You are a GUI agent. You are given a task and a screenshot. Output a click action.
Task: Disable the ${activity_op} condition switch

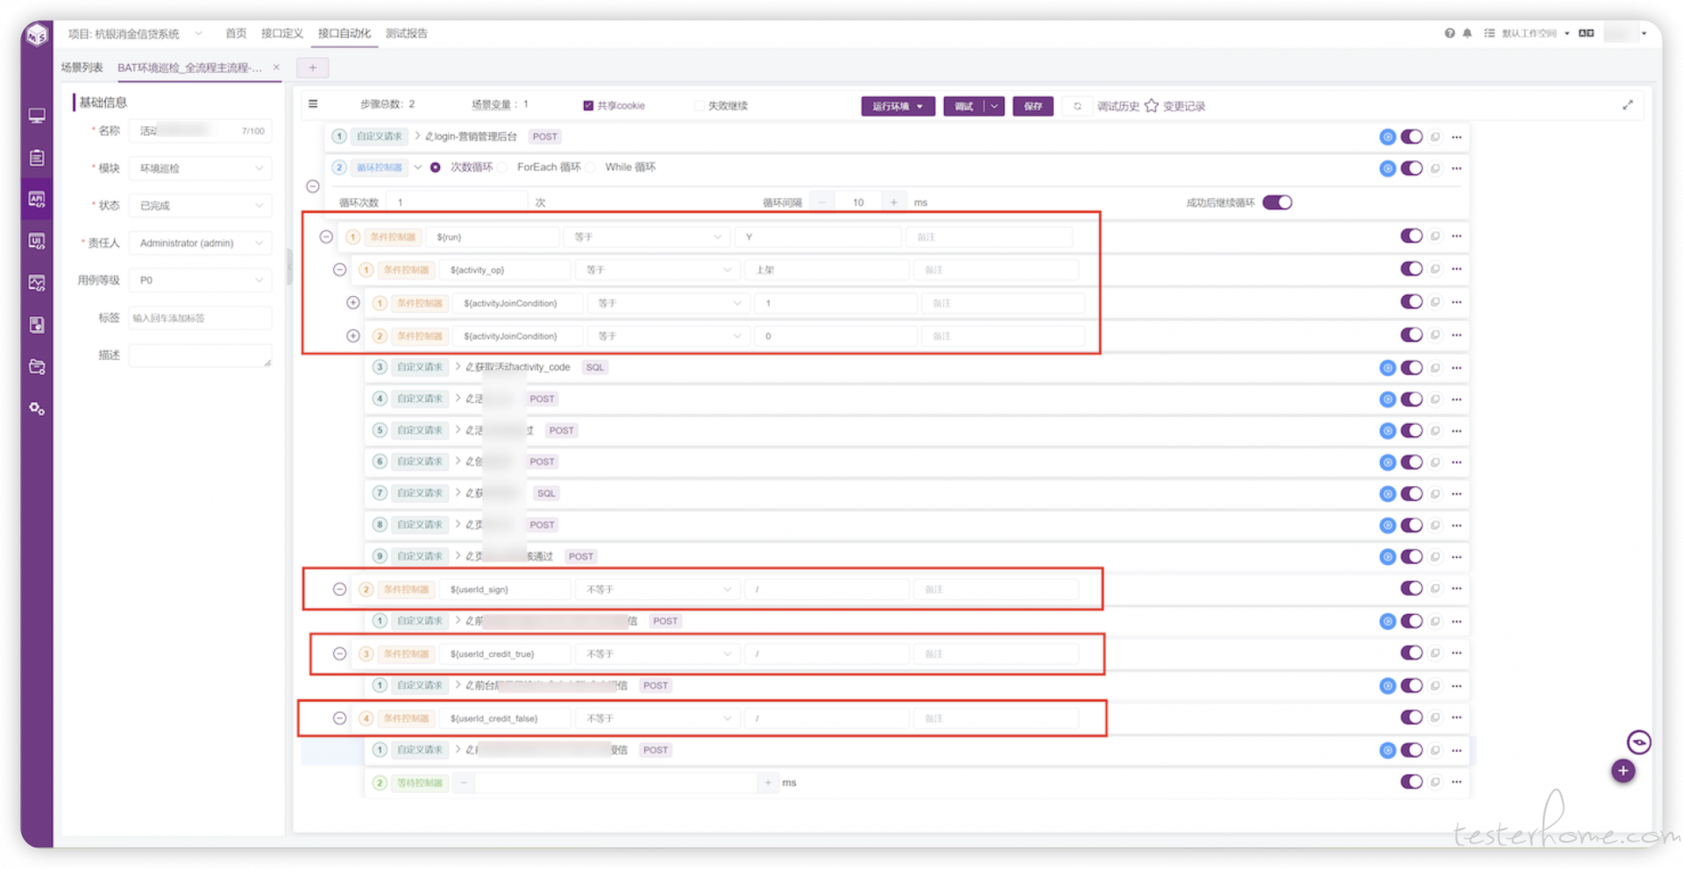(x=1411, y=269)
